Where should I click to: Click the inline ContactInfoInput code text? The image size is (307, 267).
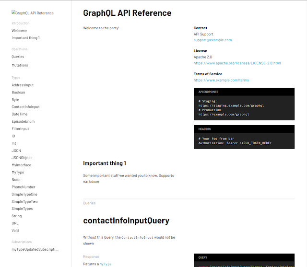coord(137,237)
